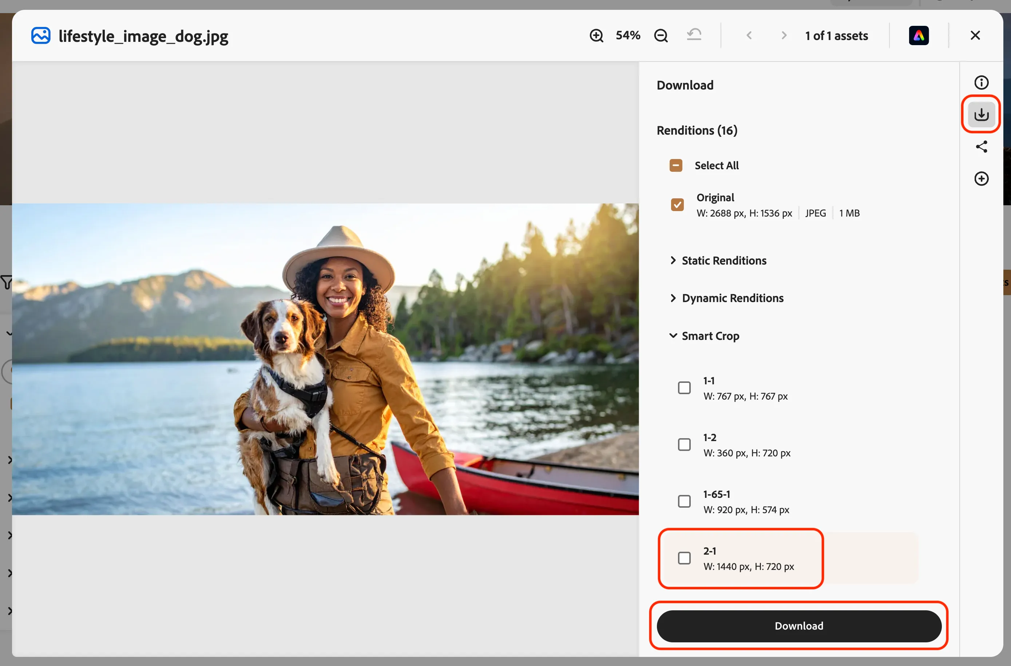Reset the zoom with the undo arrow
The height and width of the screenshot is (666, 1011).
pos(694,35)
